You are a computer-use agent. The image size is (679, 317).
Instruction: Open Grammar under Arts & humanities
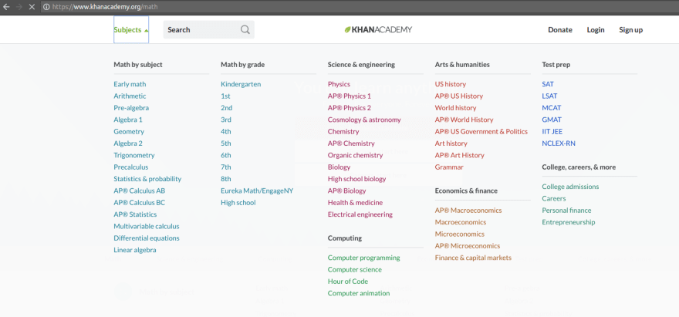(449, 167)
